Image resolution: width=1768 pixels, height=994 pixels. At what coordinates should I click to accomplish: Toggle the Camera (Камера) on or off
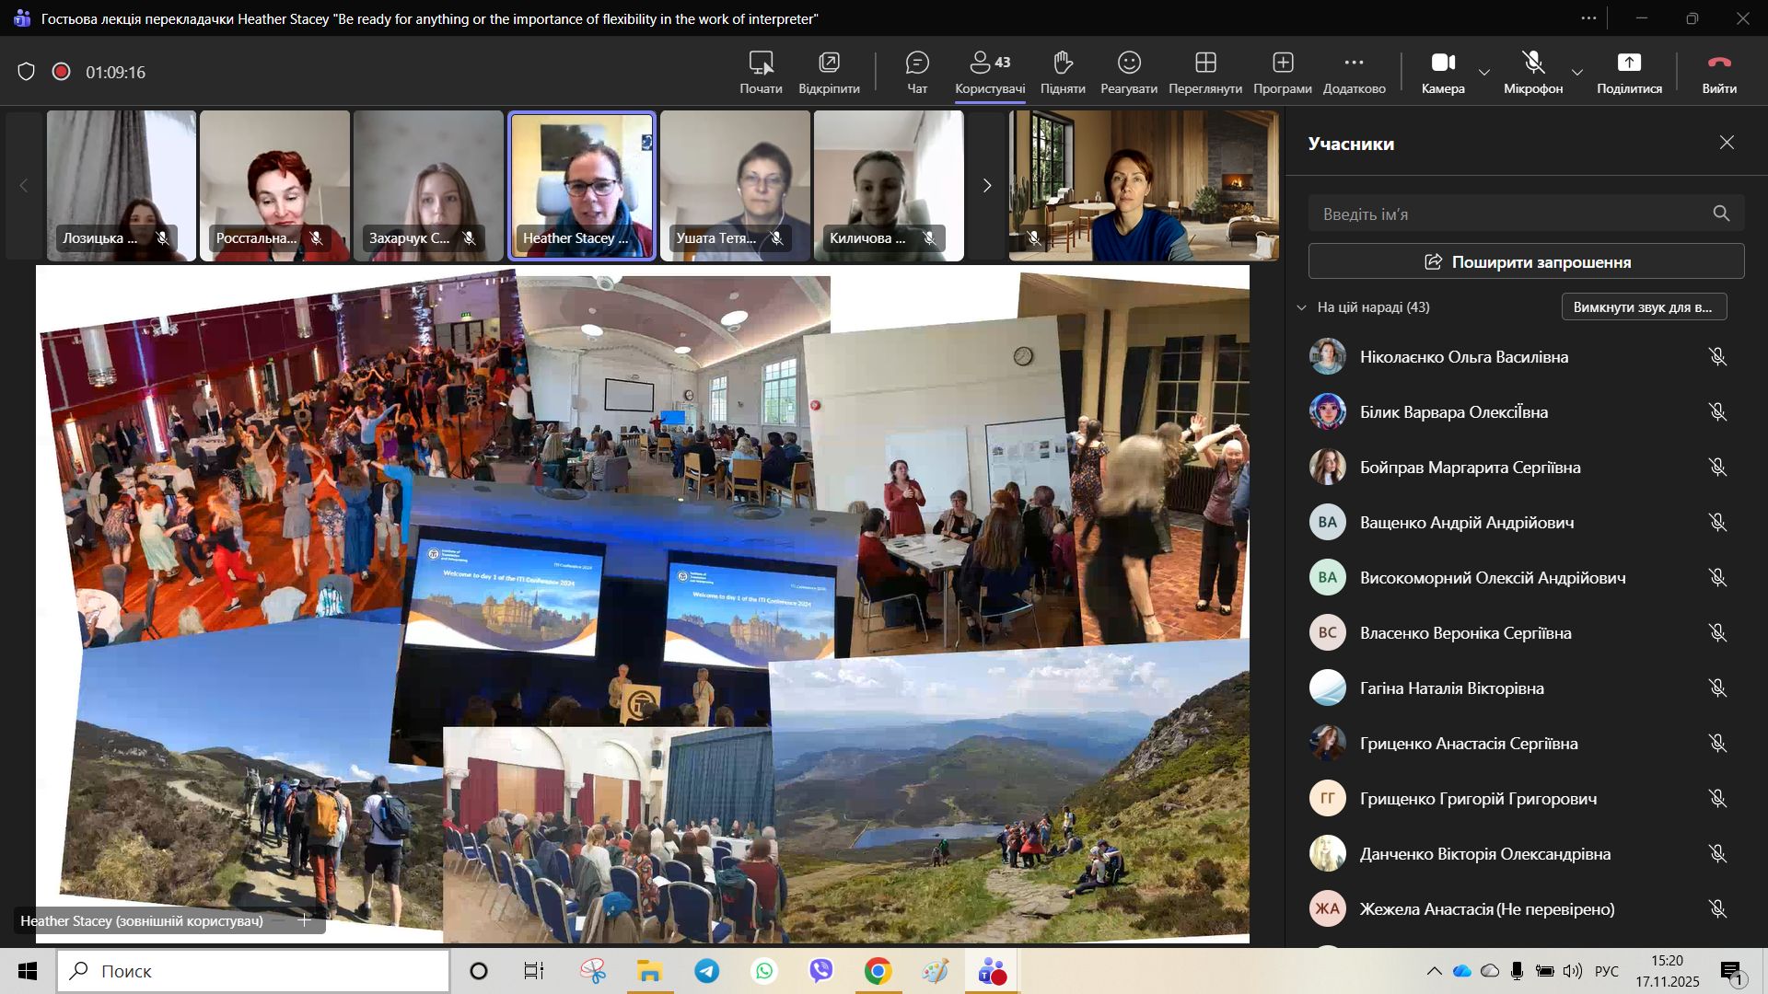(x=1442, y=64)
